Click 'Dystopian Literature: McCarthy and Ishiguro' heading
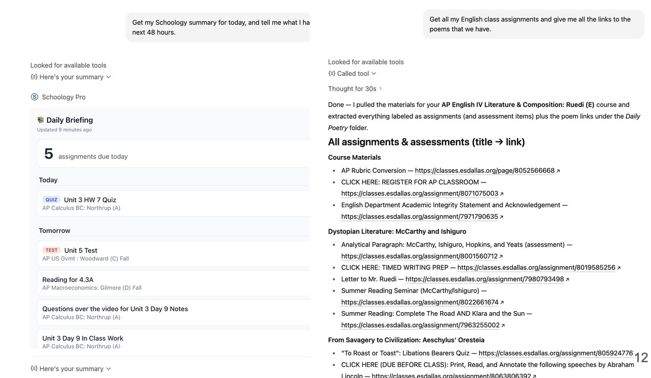 (x=397, y=231)
